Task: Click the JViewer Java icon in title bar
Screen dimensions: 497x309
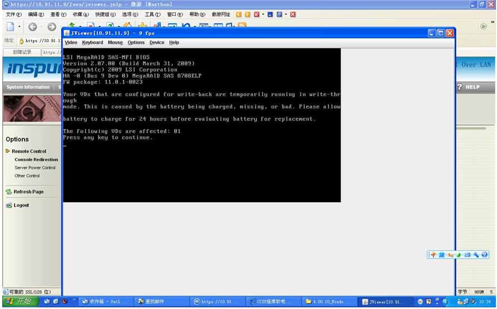Action: [67, 33]
